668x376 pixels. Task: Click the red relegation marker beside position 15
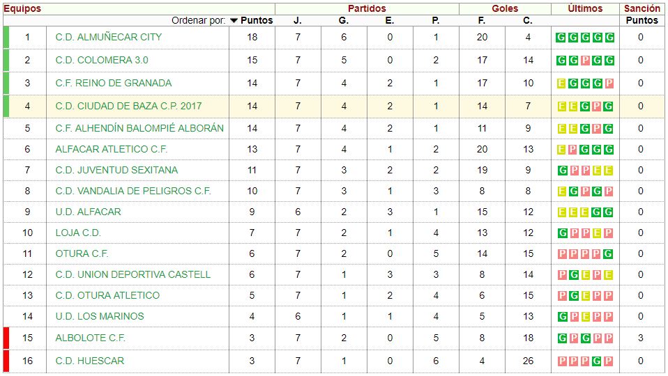point(6,338)
